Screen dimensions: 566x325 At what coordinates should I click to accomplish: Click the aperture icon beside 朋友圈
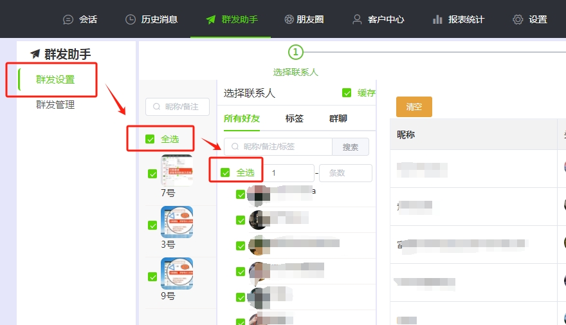pos(289,19)
